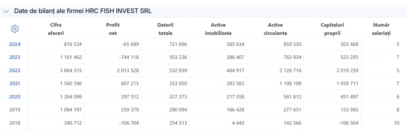Select the 286 407 fixed assets value
The image size is (407, 131).
pos(235,57)
